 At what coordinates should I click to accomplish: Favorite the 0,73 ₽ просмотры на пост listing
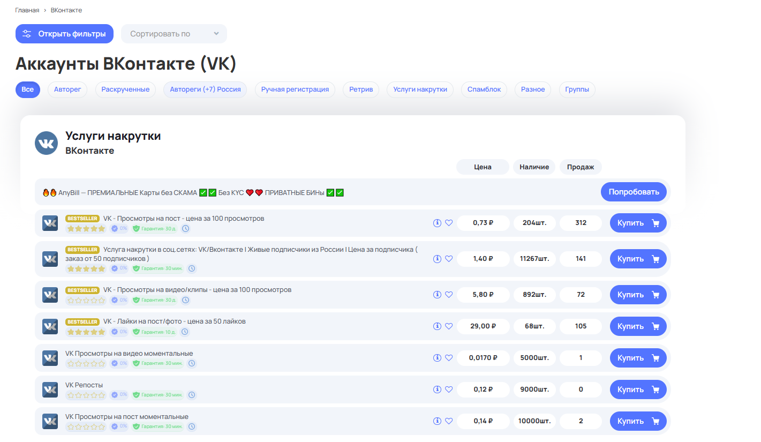pyautogui.click(x=449, y=223)
